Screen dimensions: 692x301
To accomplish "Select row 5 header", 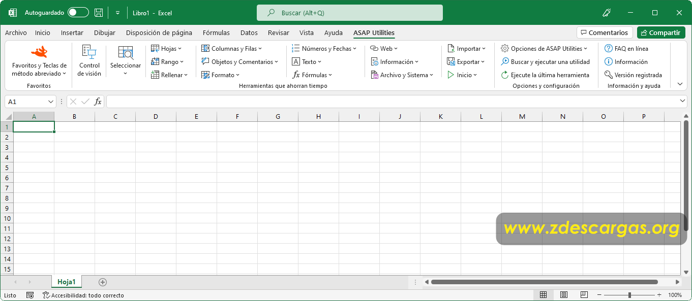I will (x=7, y=168).
